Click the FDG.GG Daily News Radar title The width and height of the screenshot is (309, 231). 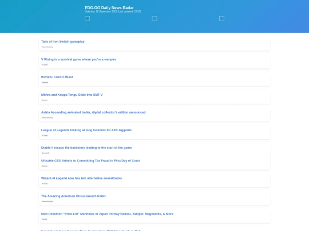[109, 7]
